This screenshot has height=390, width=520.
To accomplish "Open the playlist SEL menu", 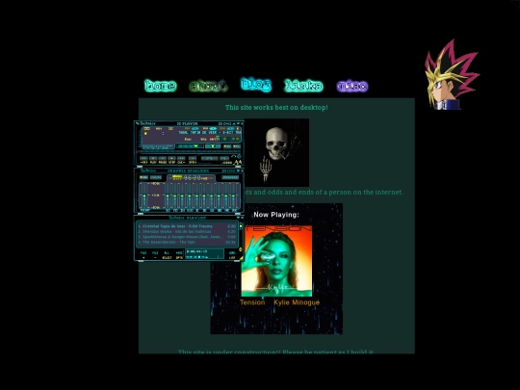I will click(x=168, y=255).
